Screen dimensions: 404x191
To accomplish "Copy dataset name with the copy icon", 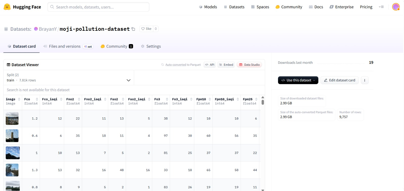I will coord(133,29).
